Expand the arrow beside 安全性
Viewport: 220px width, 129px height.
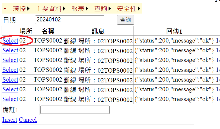click(139, 9)
